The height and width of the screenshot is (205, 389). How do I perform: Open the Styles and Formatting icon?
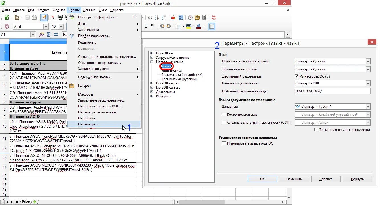[x=7, y=26]
